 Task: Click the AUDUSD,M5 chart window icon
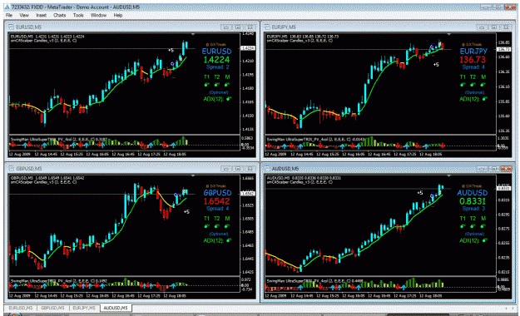(267, 169)
